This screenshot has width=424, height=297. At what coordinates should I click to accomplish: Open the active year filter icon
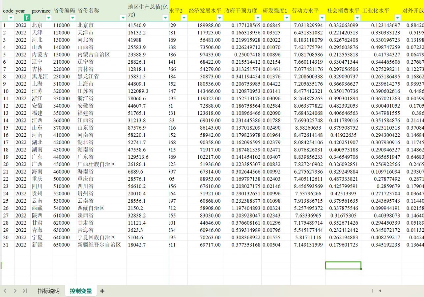pyautogui.click(x=27, y=18)
